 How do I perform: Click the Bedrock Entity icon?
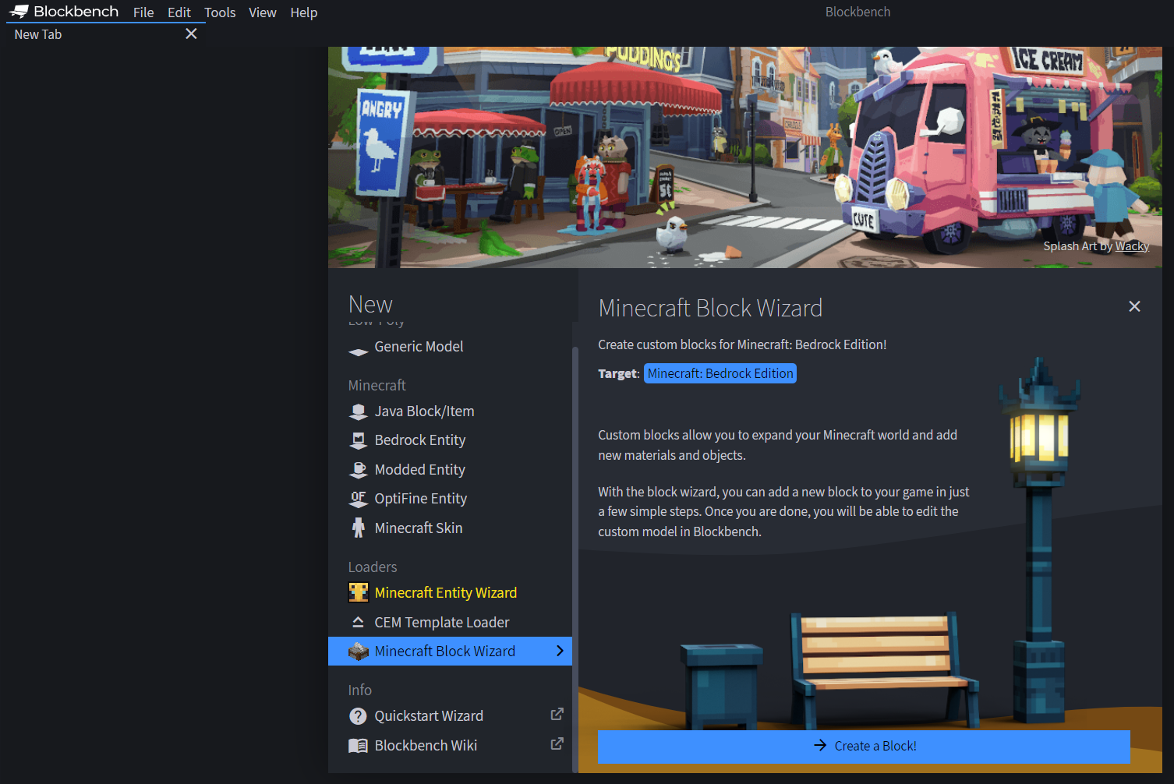click(359, 440)
